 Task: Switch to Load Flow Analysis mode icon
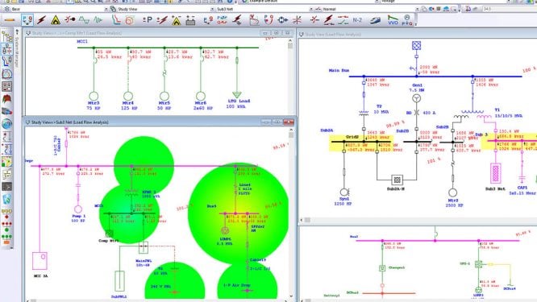27,20
